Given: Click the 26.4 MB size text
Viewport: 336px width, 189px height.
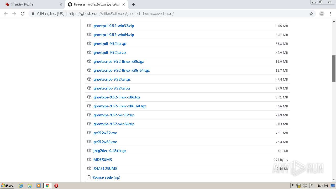Looking at the screenshot, I should pos(282,142).
